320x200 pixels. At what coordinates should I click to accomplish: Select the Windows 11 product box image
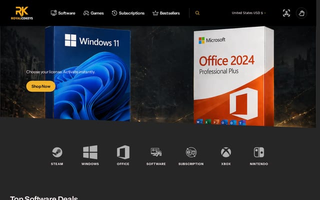[x=88, y=73]
